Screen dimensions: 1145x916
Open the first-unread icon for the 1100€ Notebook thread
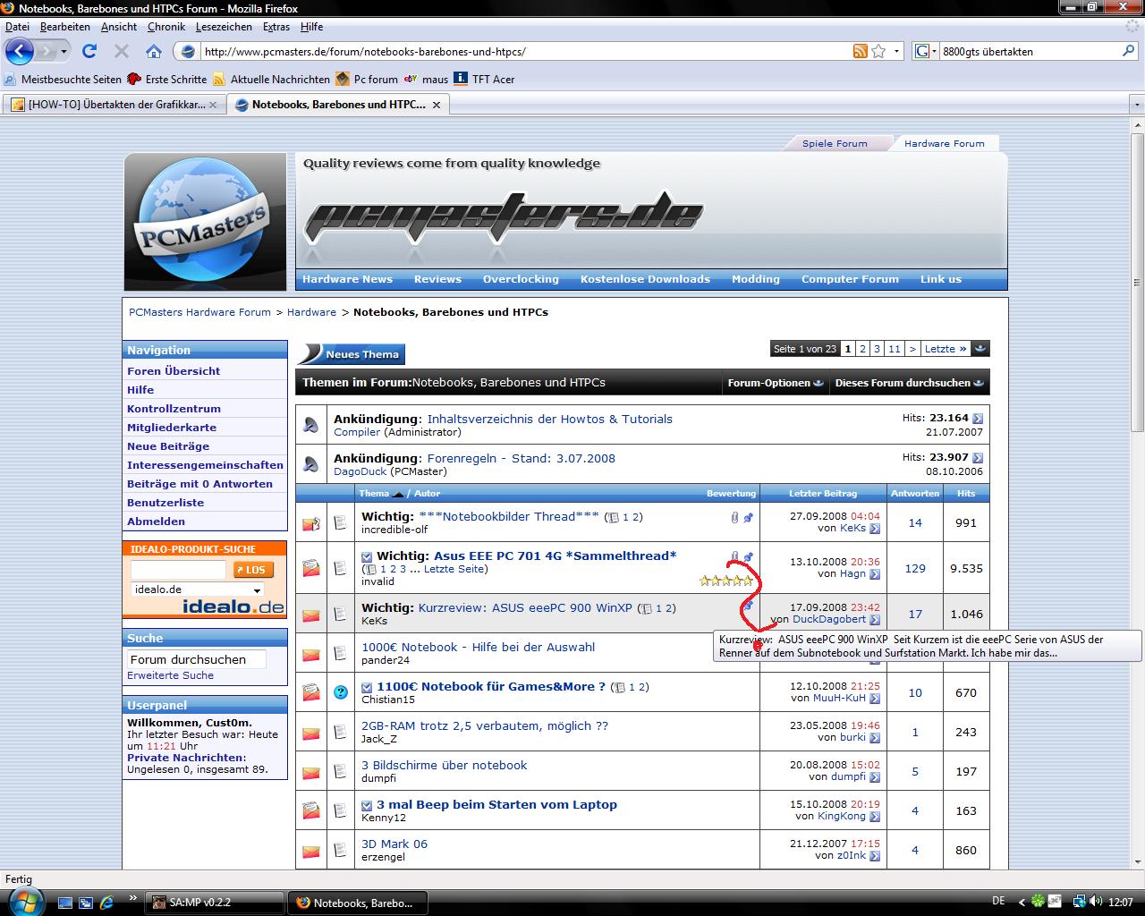(x=367, y=687)
